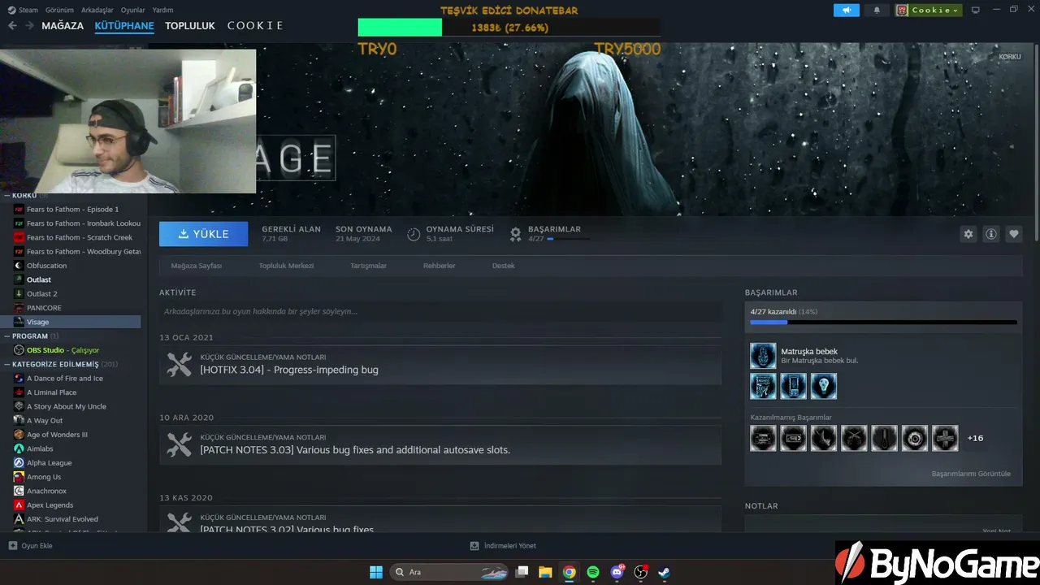Image resolution: width=1040 pixels, height=585 pixels.
Task: Go forward with the right arrow
Action: 29,26
